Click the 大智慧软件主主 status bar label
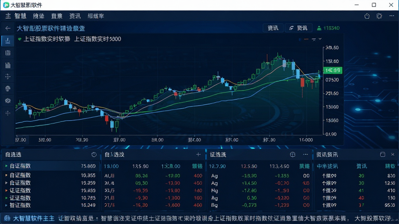The height and width of the screenshot is (224, 399). 34,219
